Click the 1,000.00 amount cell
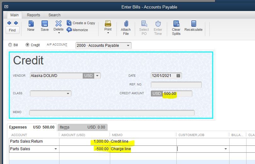Screen dimensions: 255x164 click(85, 141)
